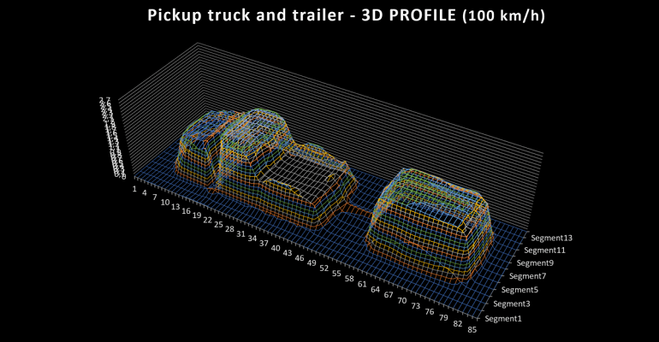Click axis value '16' on horizontal axis

pos(186,210)
